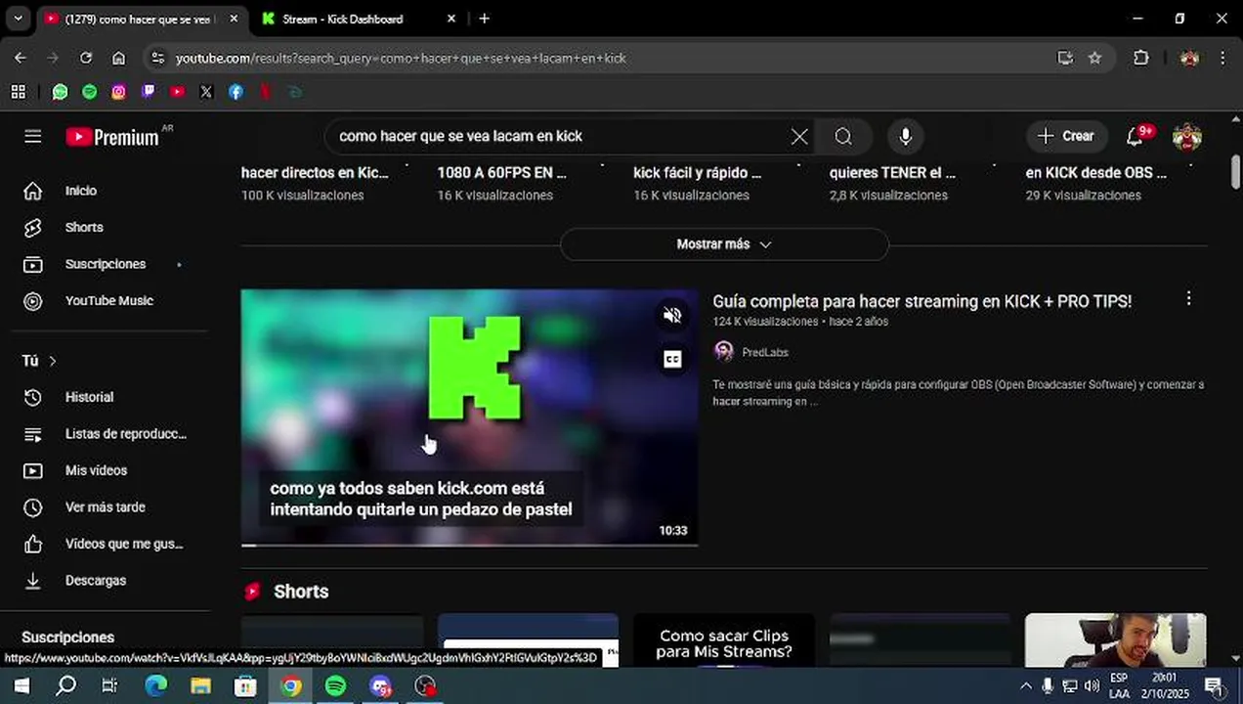The height and width of the screenshot is (704, 1243).
Task: Open the Windows Start menu
Action: [21, 685]
